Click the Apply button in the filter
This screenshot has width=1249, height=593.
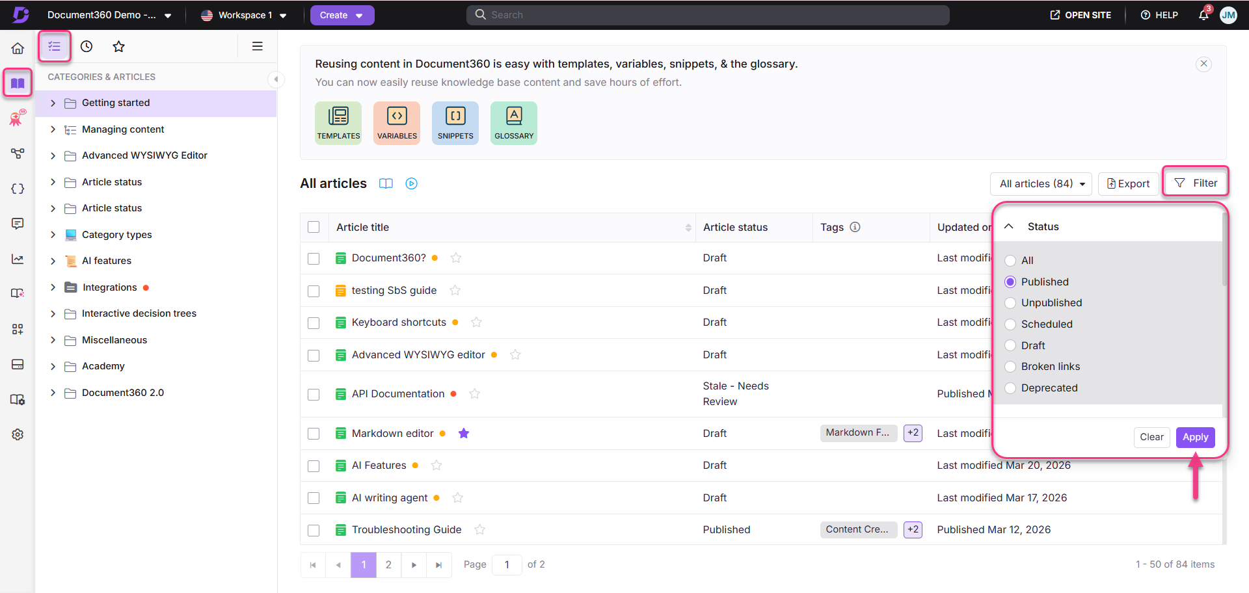click(x=1195, y=437)
